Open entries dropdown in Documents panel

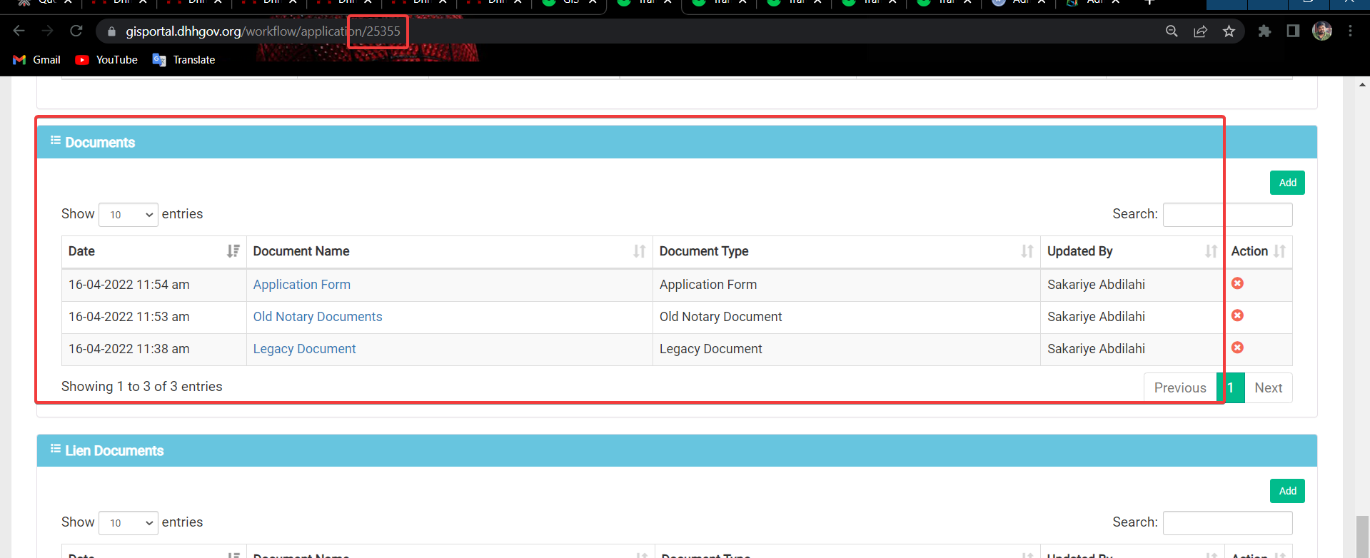[x=129, y=215]
